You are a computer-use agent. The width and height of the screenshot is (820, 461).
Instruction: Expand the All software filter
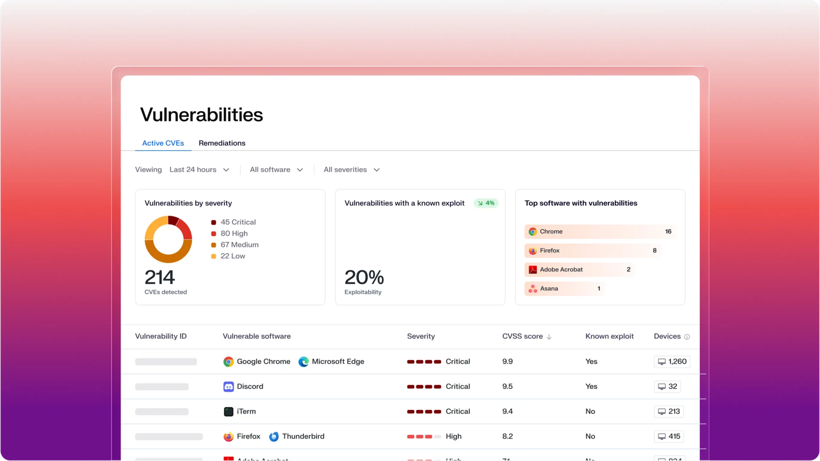tap(276, 170)
